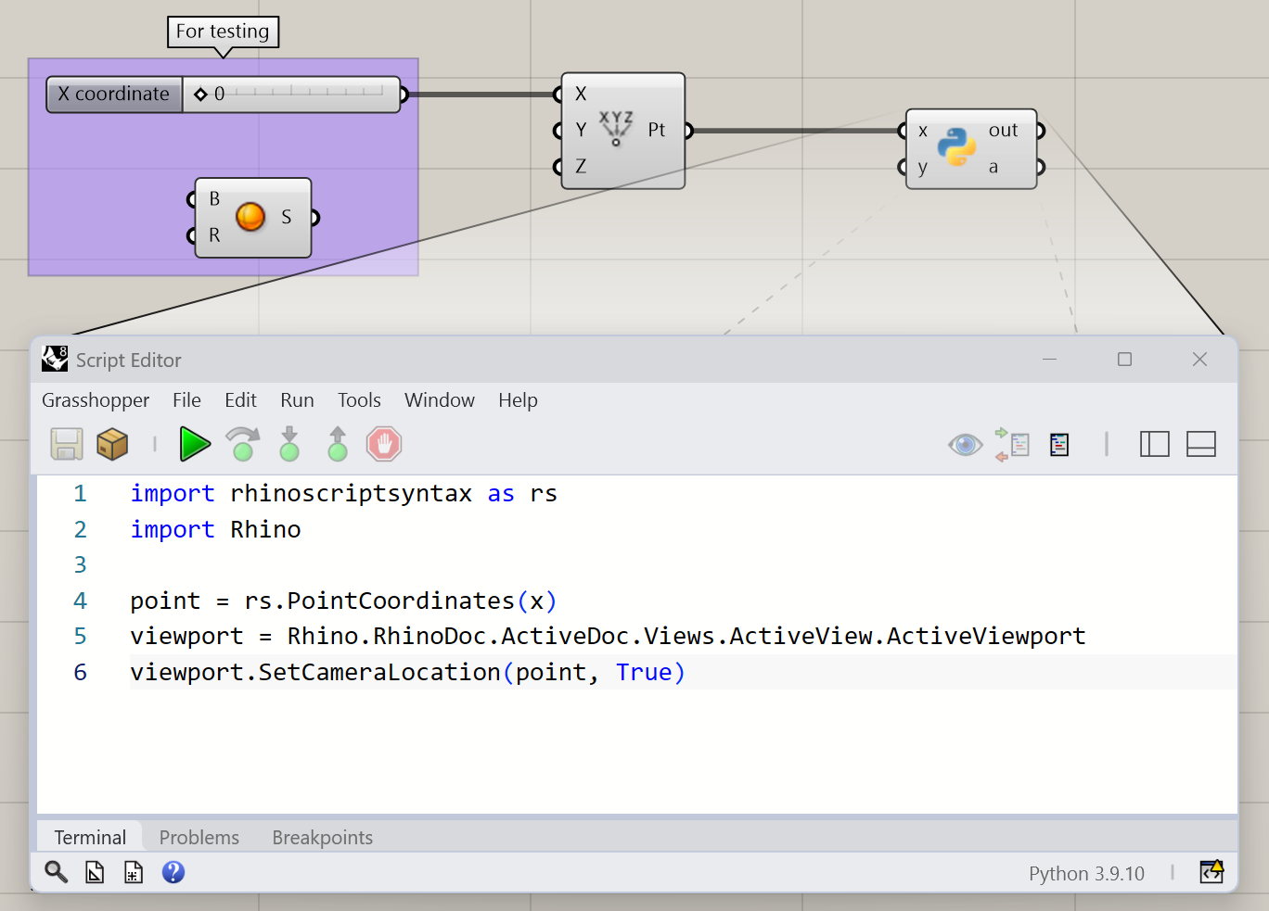Screen dimensions: 1269x911
Task: Click the script inputs/outputs arrows icon
Action: (x=1012, y=445)
